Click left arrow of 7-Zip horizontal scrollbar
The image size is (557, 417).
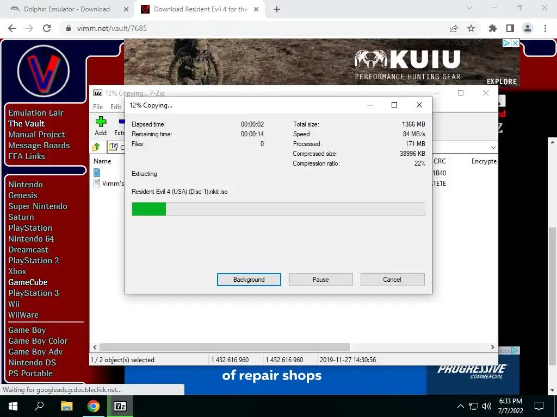tap(95, 347)
